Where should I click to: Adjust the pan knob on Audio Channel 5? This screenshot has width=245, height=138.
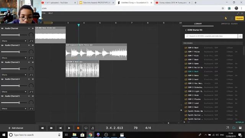click(31, 102)
